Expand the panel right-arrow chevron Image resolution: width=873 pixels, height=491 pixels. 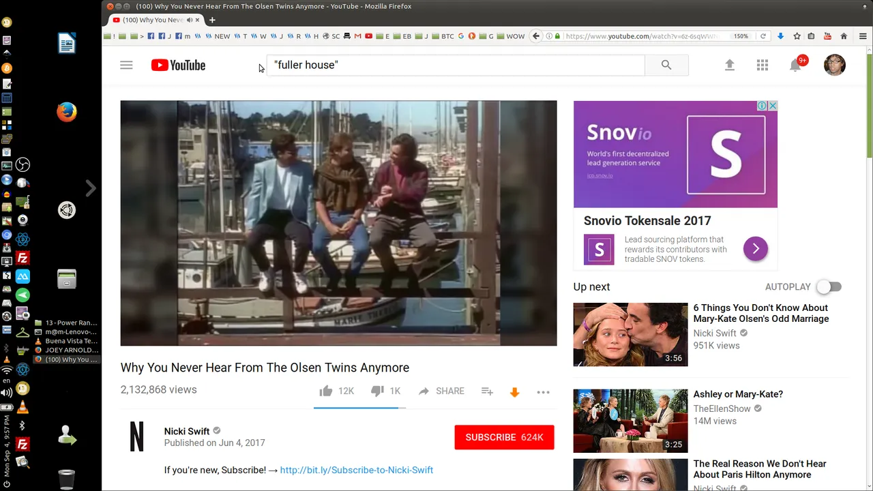(91, 188)
